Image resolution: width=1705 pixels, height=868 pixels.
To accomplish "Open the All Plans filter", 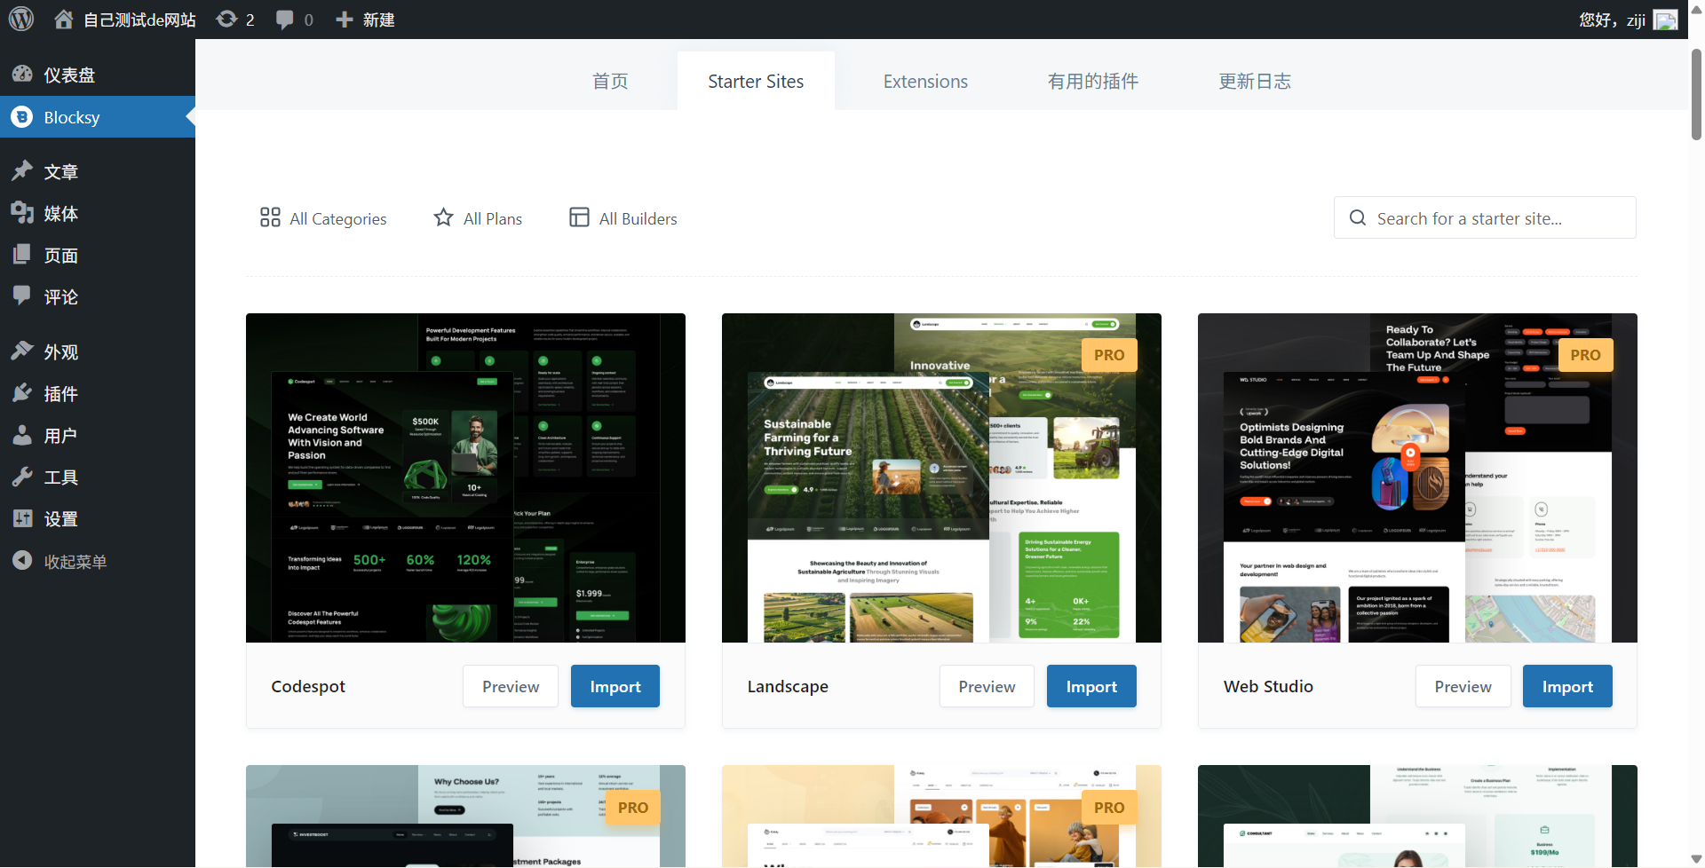I will 478,218.
